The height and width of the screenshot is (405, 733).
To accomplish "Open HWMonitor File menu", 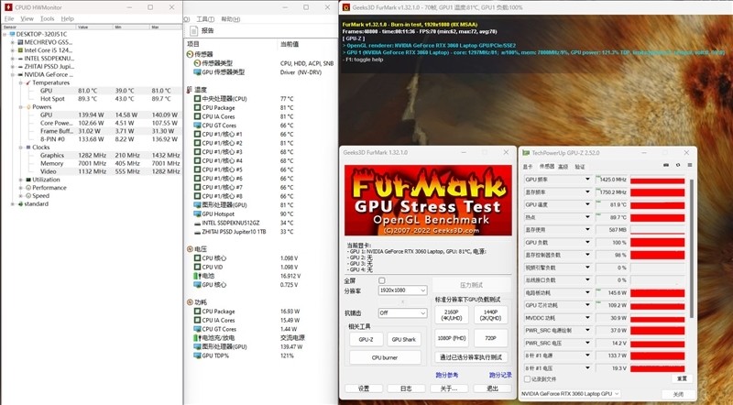I will point(9,18).
